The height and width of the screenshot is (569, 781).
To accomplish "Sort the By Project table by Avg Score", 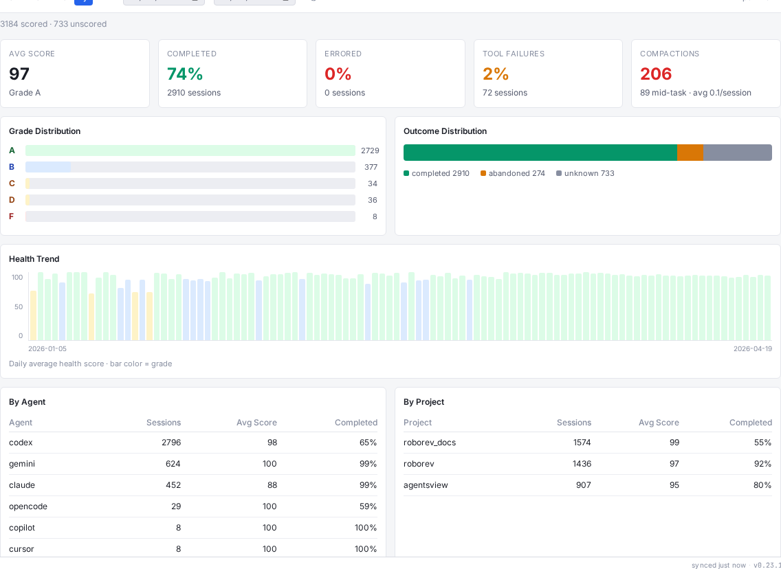I will click(x=659, y=423).
